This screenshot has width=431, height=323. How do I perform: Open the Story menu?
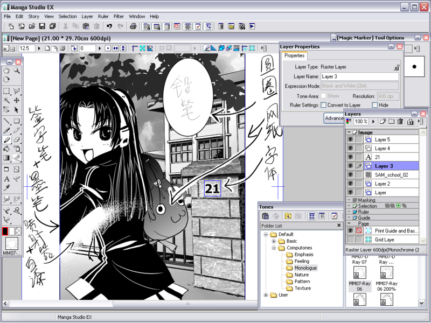[33, 17]
